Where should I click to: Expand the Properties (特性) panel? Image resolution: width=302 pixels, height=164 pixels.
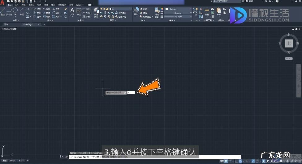172,20
